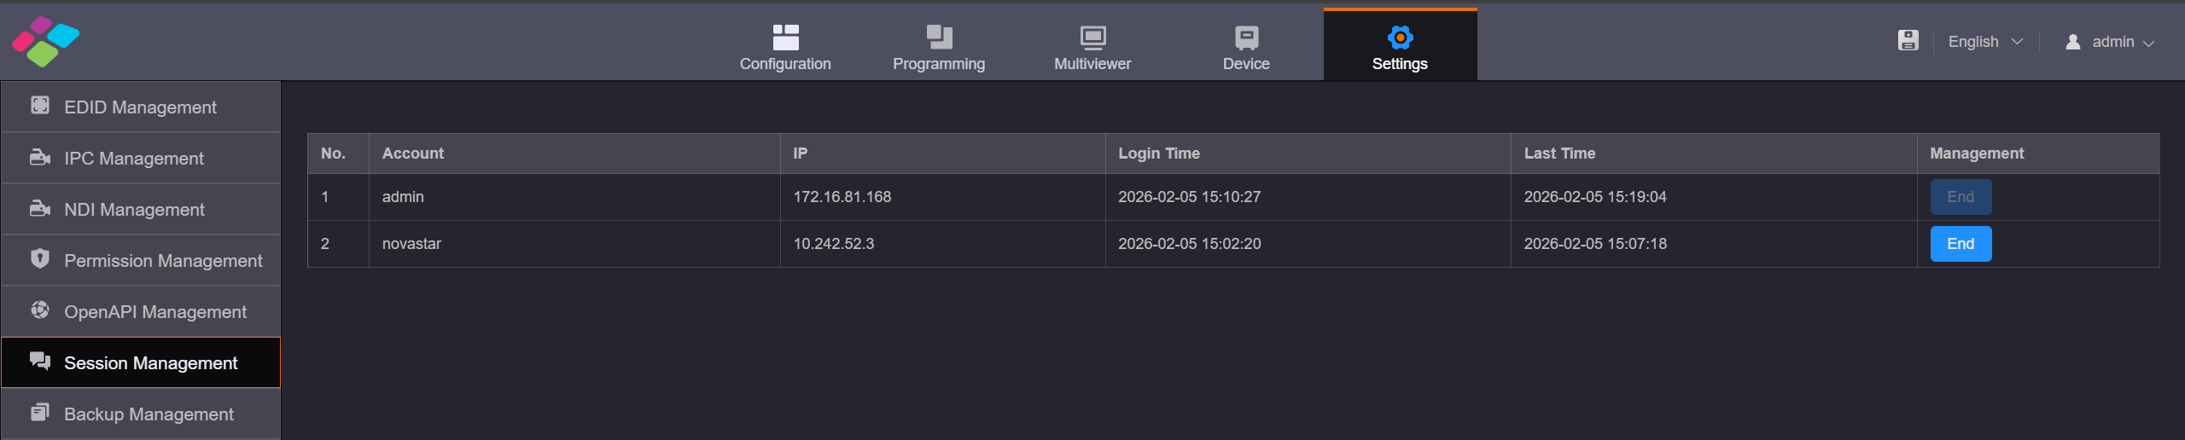2185x440 pixels.
Task: Open NDI Management in sidebar
Action: (x=134, y=210)
